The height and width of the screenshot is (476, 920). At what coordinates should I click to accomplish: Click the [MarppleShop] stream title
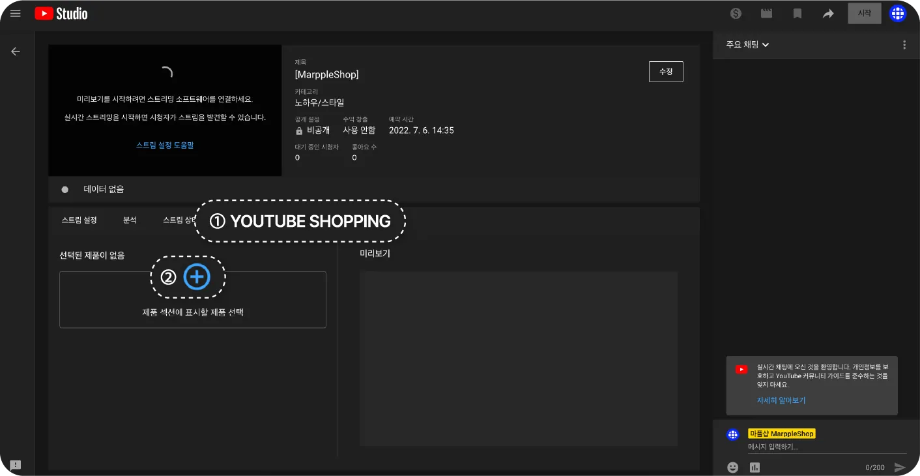point(326,74)
